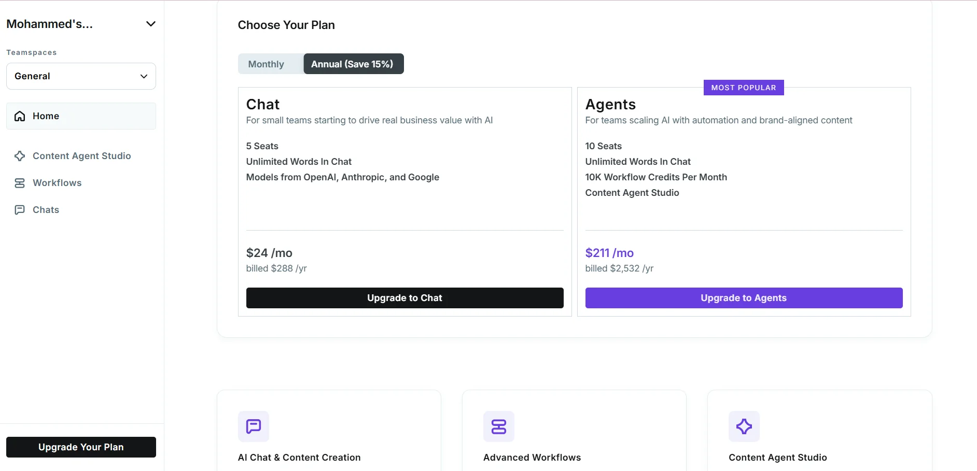Click the Chats speech bubble icon in sidebar
The width and height of the screenshot is (977, 471).
pos(20,210)
